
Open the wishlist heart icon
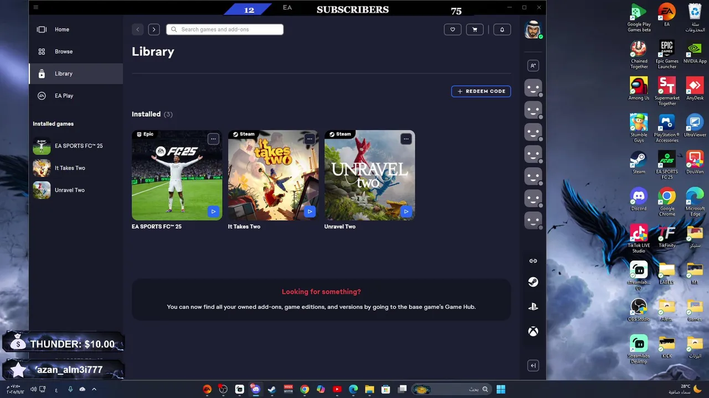click(x=453, y=29)
